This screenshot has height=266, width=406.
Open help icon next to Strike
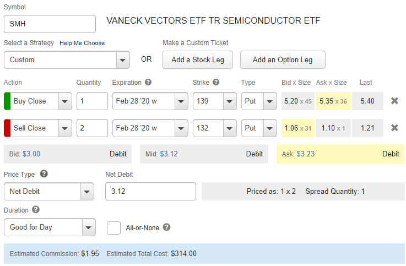tap(216, 83)
